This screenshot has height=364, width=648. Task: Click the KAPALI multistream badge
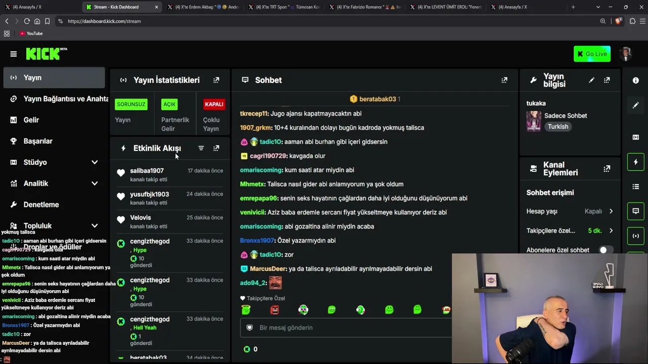pyautogui.click(x=214, y=104)
